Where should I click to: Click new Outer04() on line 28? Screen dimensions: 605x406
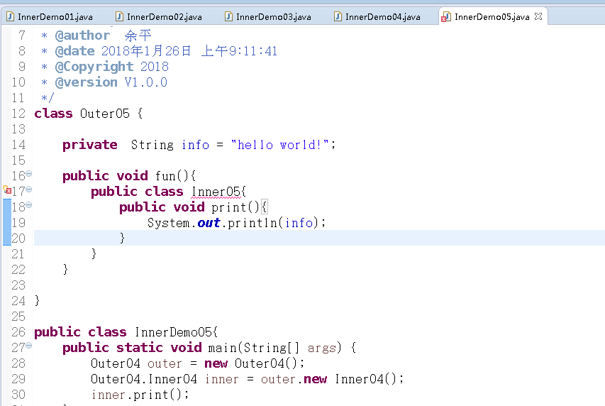(x=250, y=363)
